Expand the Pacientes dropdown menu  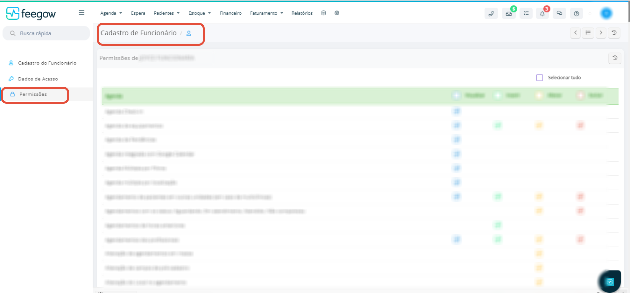pos(166,13)
